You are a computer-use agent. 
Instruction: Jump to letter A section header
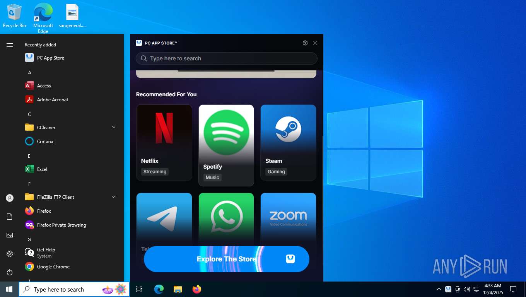click(29, 73)
